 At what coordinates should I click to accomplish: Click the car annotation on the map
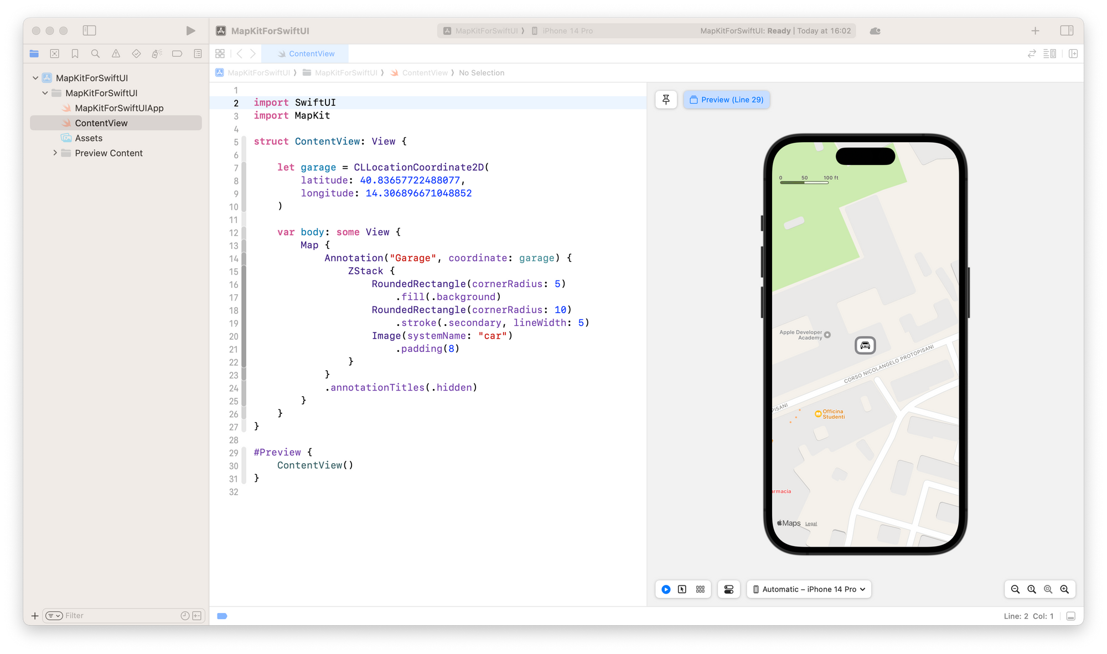pos(865,345)
